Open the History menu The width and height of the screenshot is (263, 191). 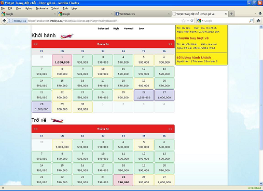tap(29, 8)
